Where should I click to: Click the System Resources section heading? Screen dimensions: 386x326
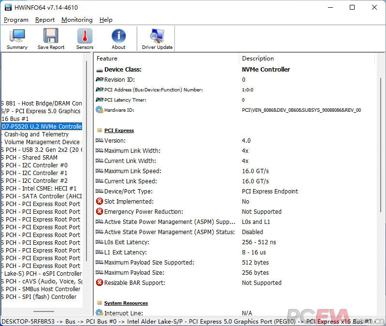[126, 303]
